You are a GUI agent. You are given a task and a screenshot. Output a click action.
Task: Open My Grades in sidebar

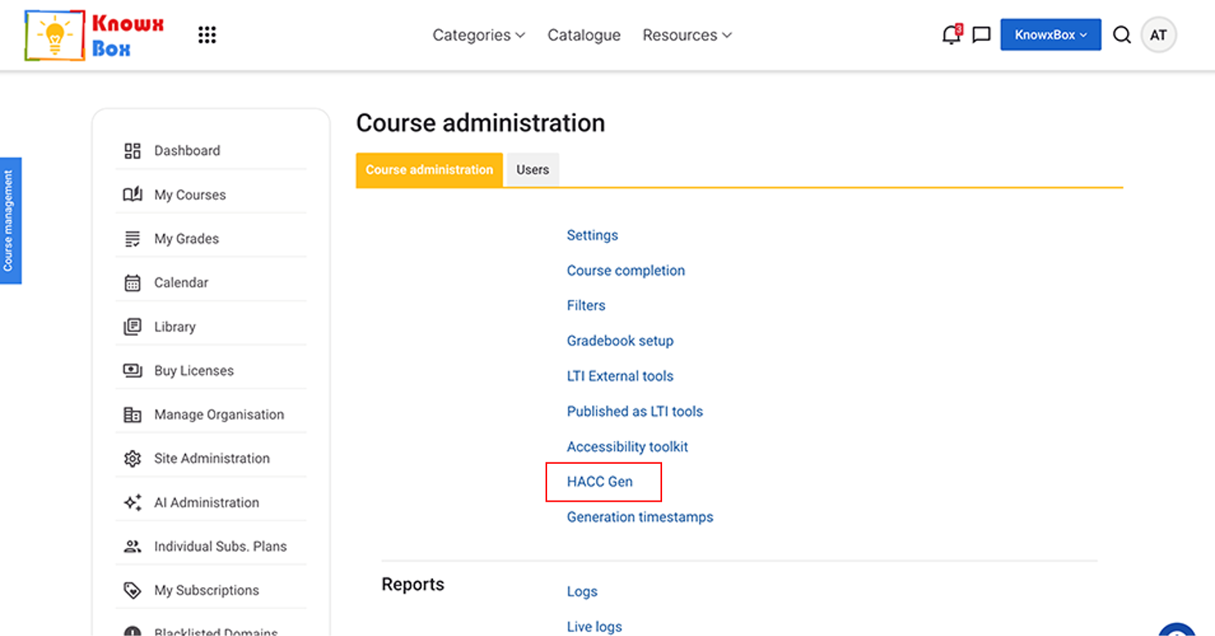(x=187, y=239)
